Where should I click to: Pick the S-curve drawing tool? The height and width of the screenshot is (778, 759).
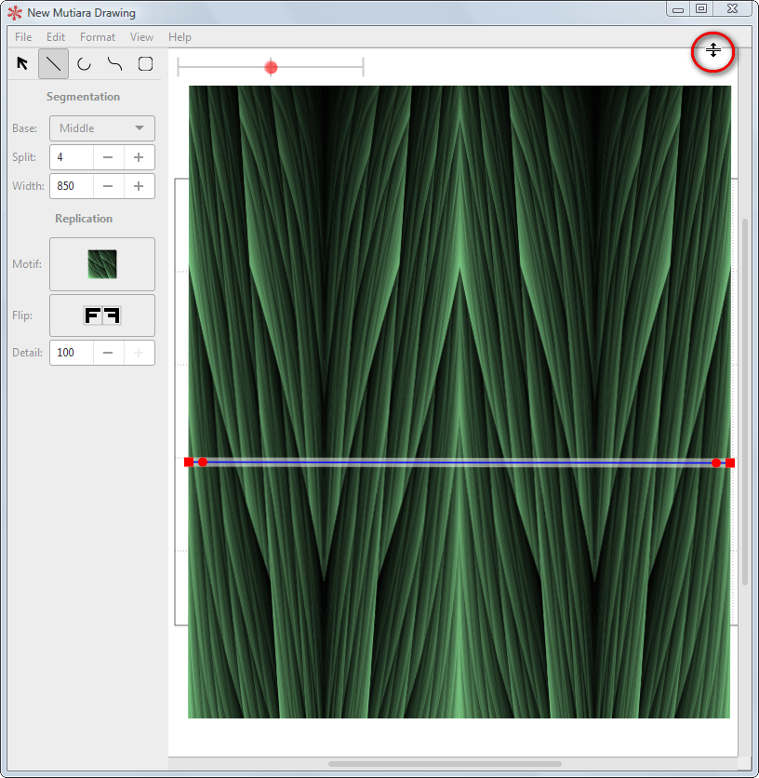click(114, 64)
